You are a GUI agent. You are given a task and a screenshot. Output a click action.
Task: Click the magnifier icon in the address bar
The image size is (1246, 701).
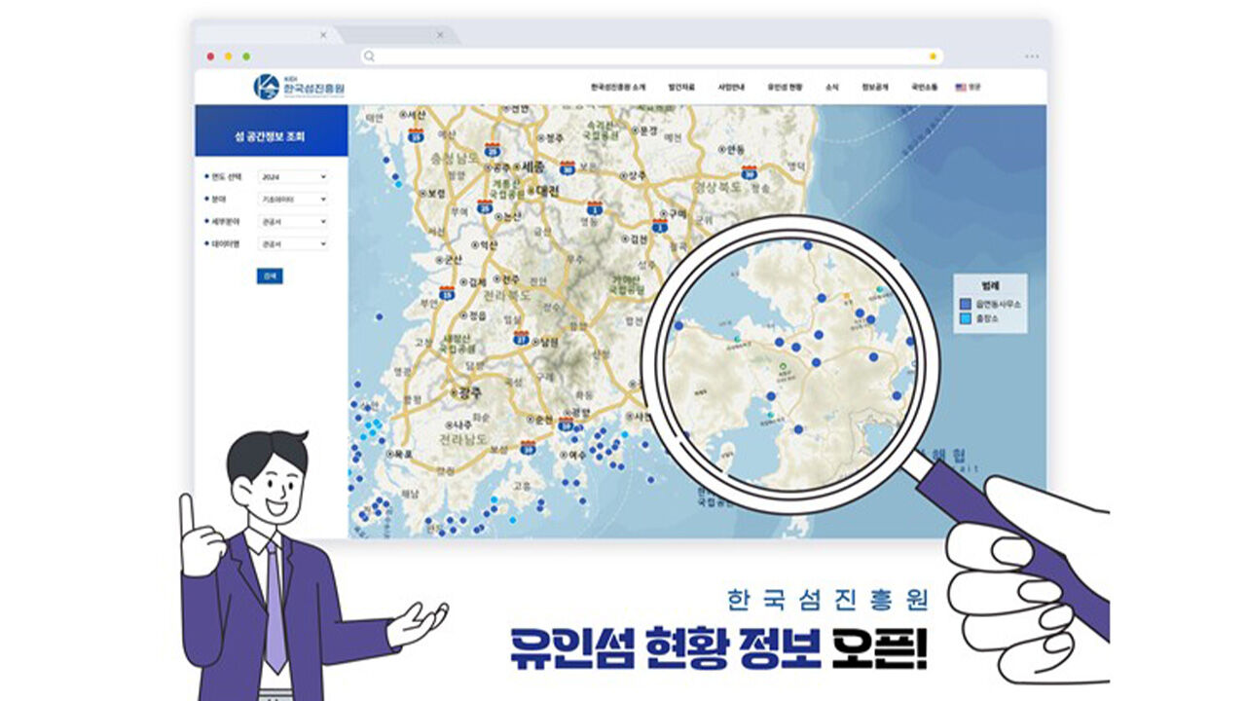pyautogui.click(x=370, y=56)
